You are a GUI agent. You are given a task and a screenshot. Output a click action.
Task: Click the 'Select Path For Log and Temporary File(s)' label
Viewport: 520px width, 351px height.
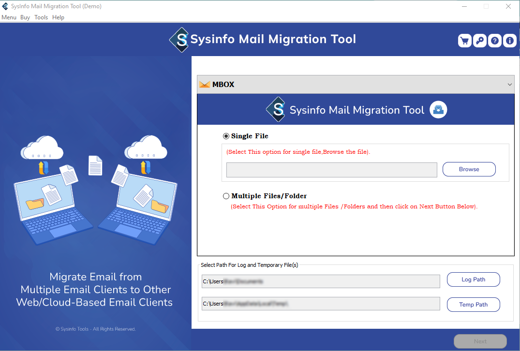point(250,265)
